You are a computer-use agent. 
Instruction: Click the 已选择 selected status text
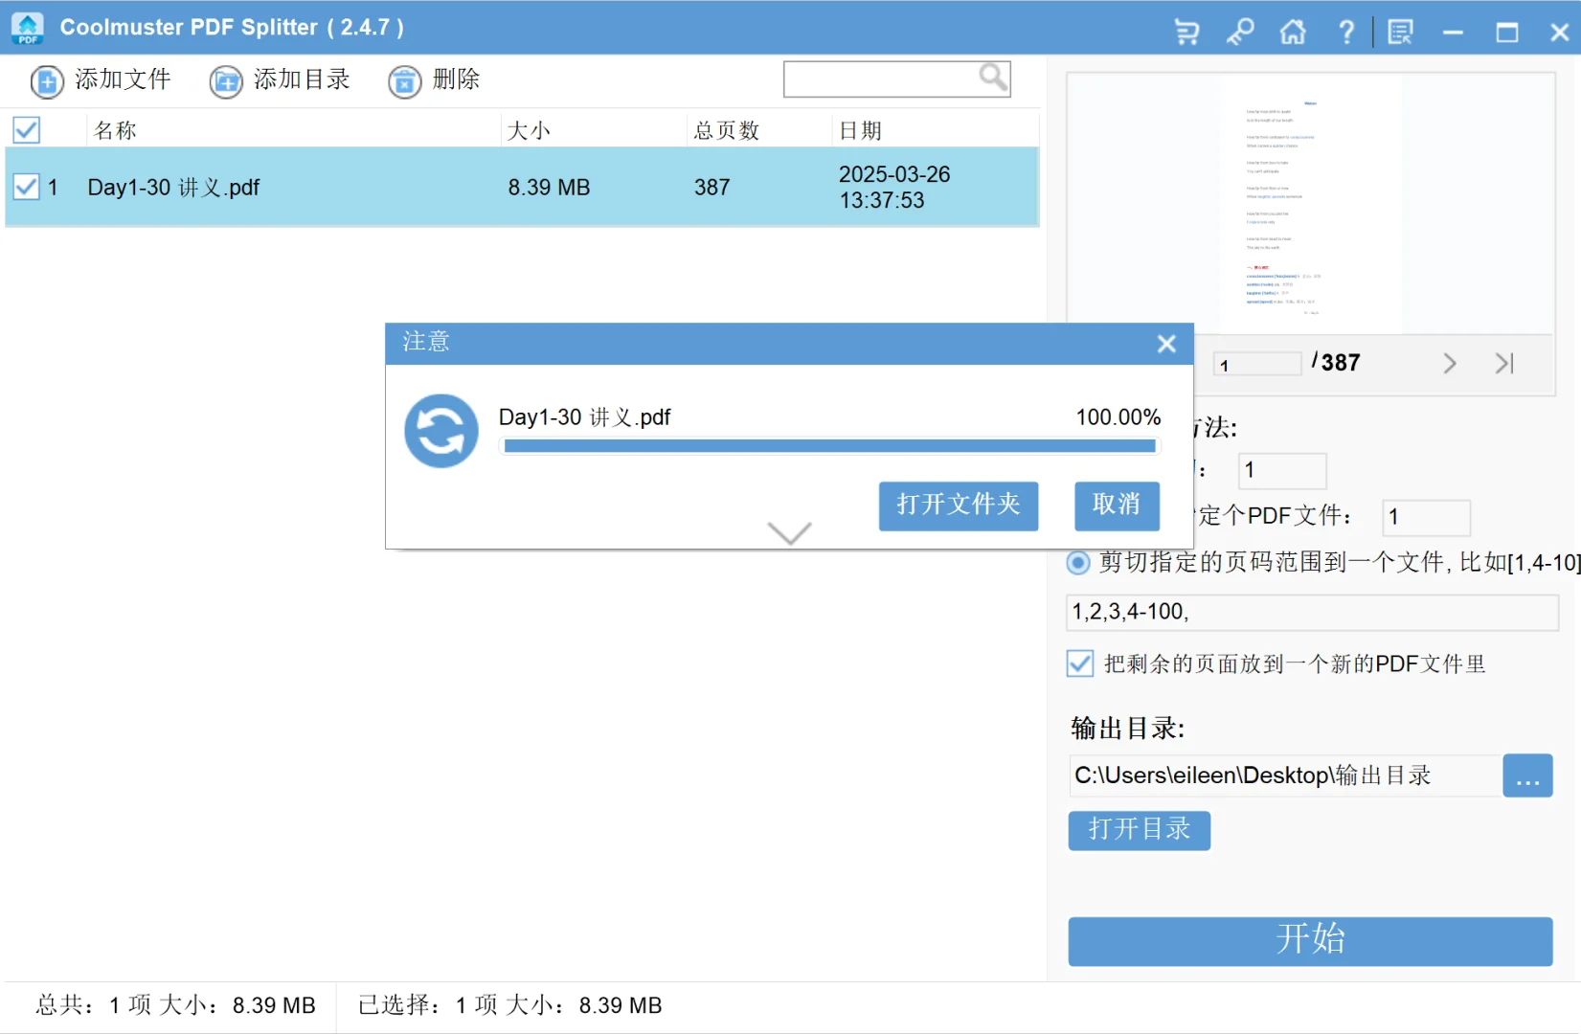tap(510, 1005)
